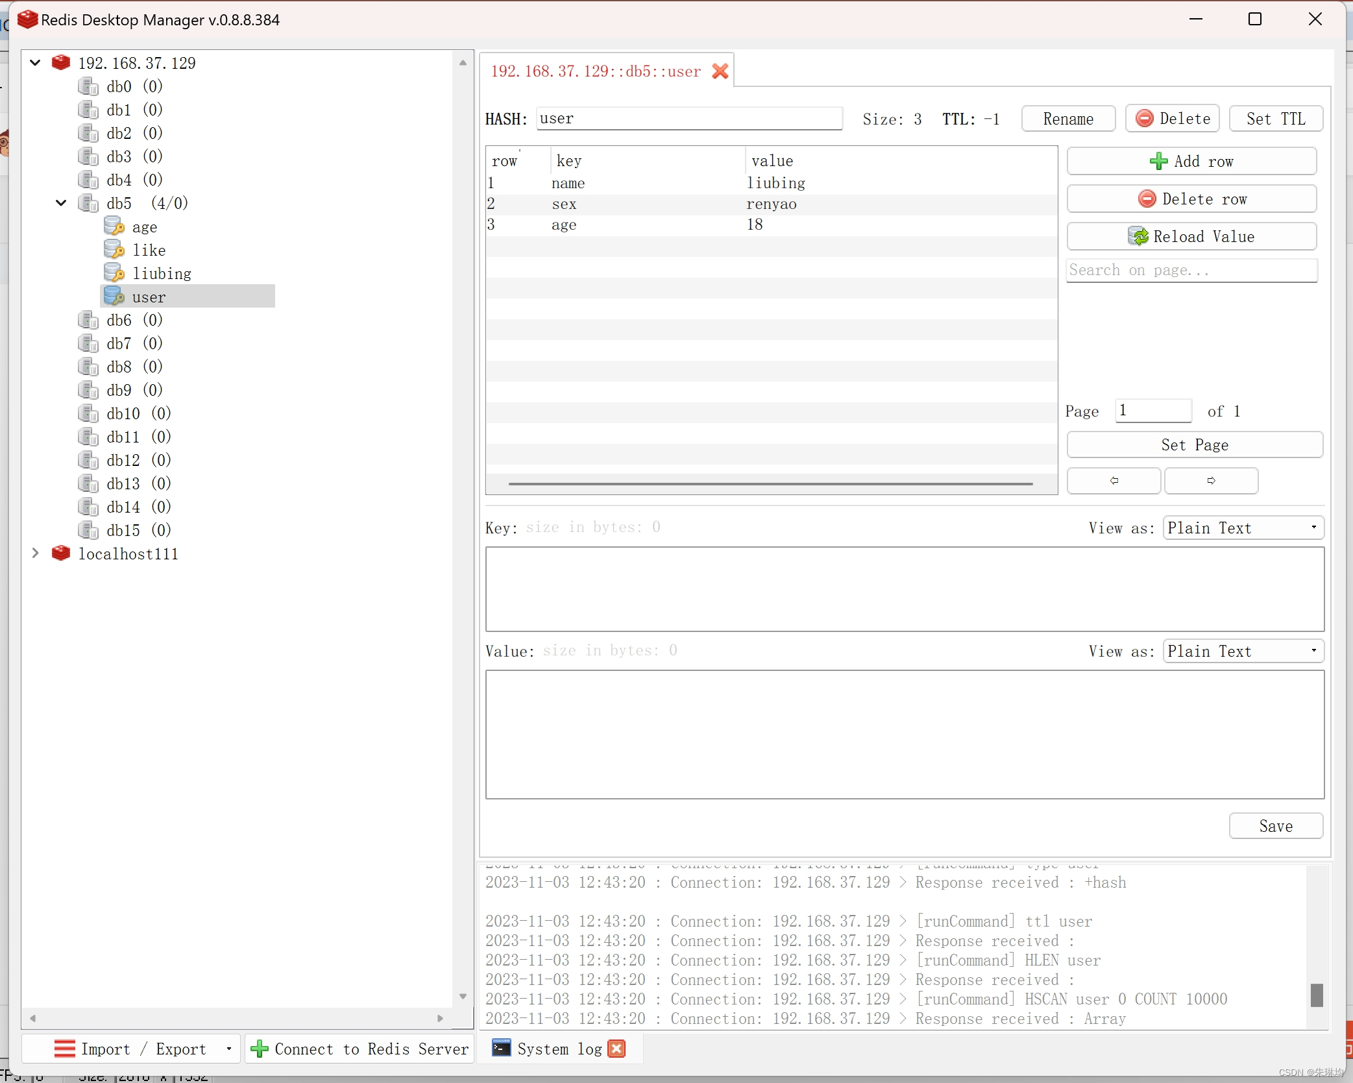Screen dimensions: 1353x1083
Task: Select the like key in db5
Action: tap(149, 250)
